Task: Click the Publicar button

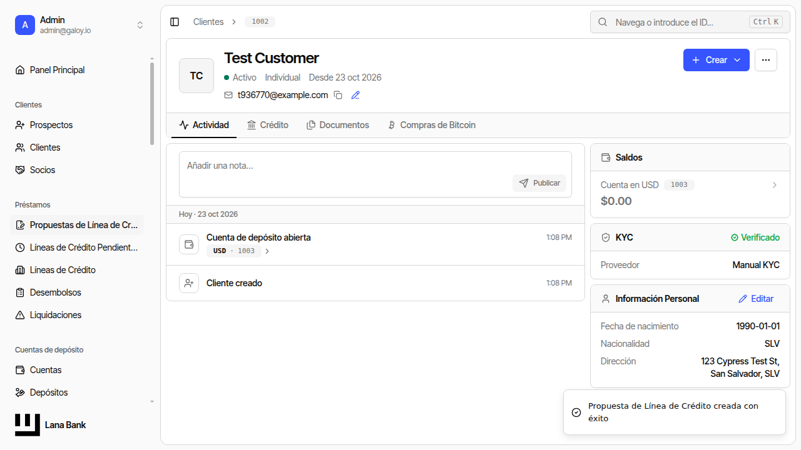Action: point(539,183)
